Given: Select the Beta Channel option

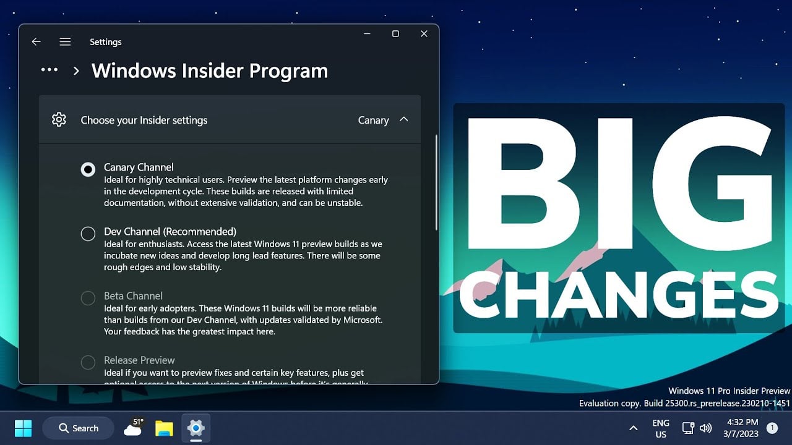Looking at the screenshot, I should (x=88, y=298).
